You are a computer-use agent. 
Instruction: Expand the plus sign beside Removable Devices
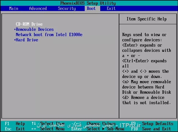coord(15,29)
